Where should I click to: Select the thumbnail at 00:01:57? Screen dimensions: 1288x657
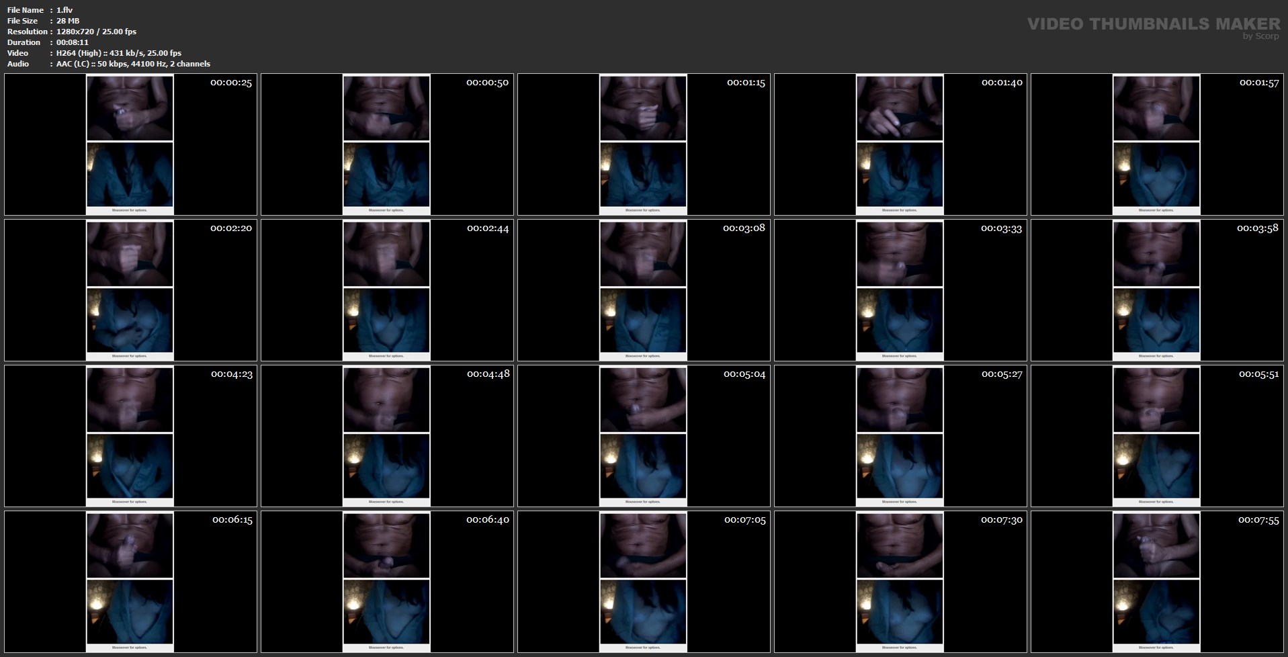pyautogui.click(x=1157, y=144)
